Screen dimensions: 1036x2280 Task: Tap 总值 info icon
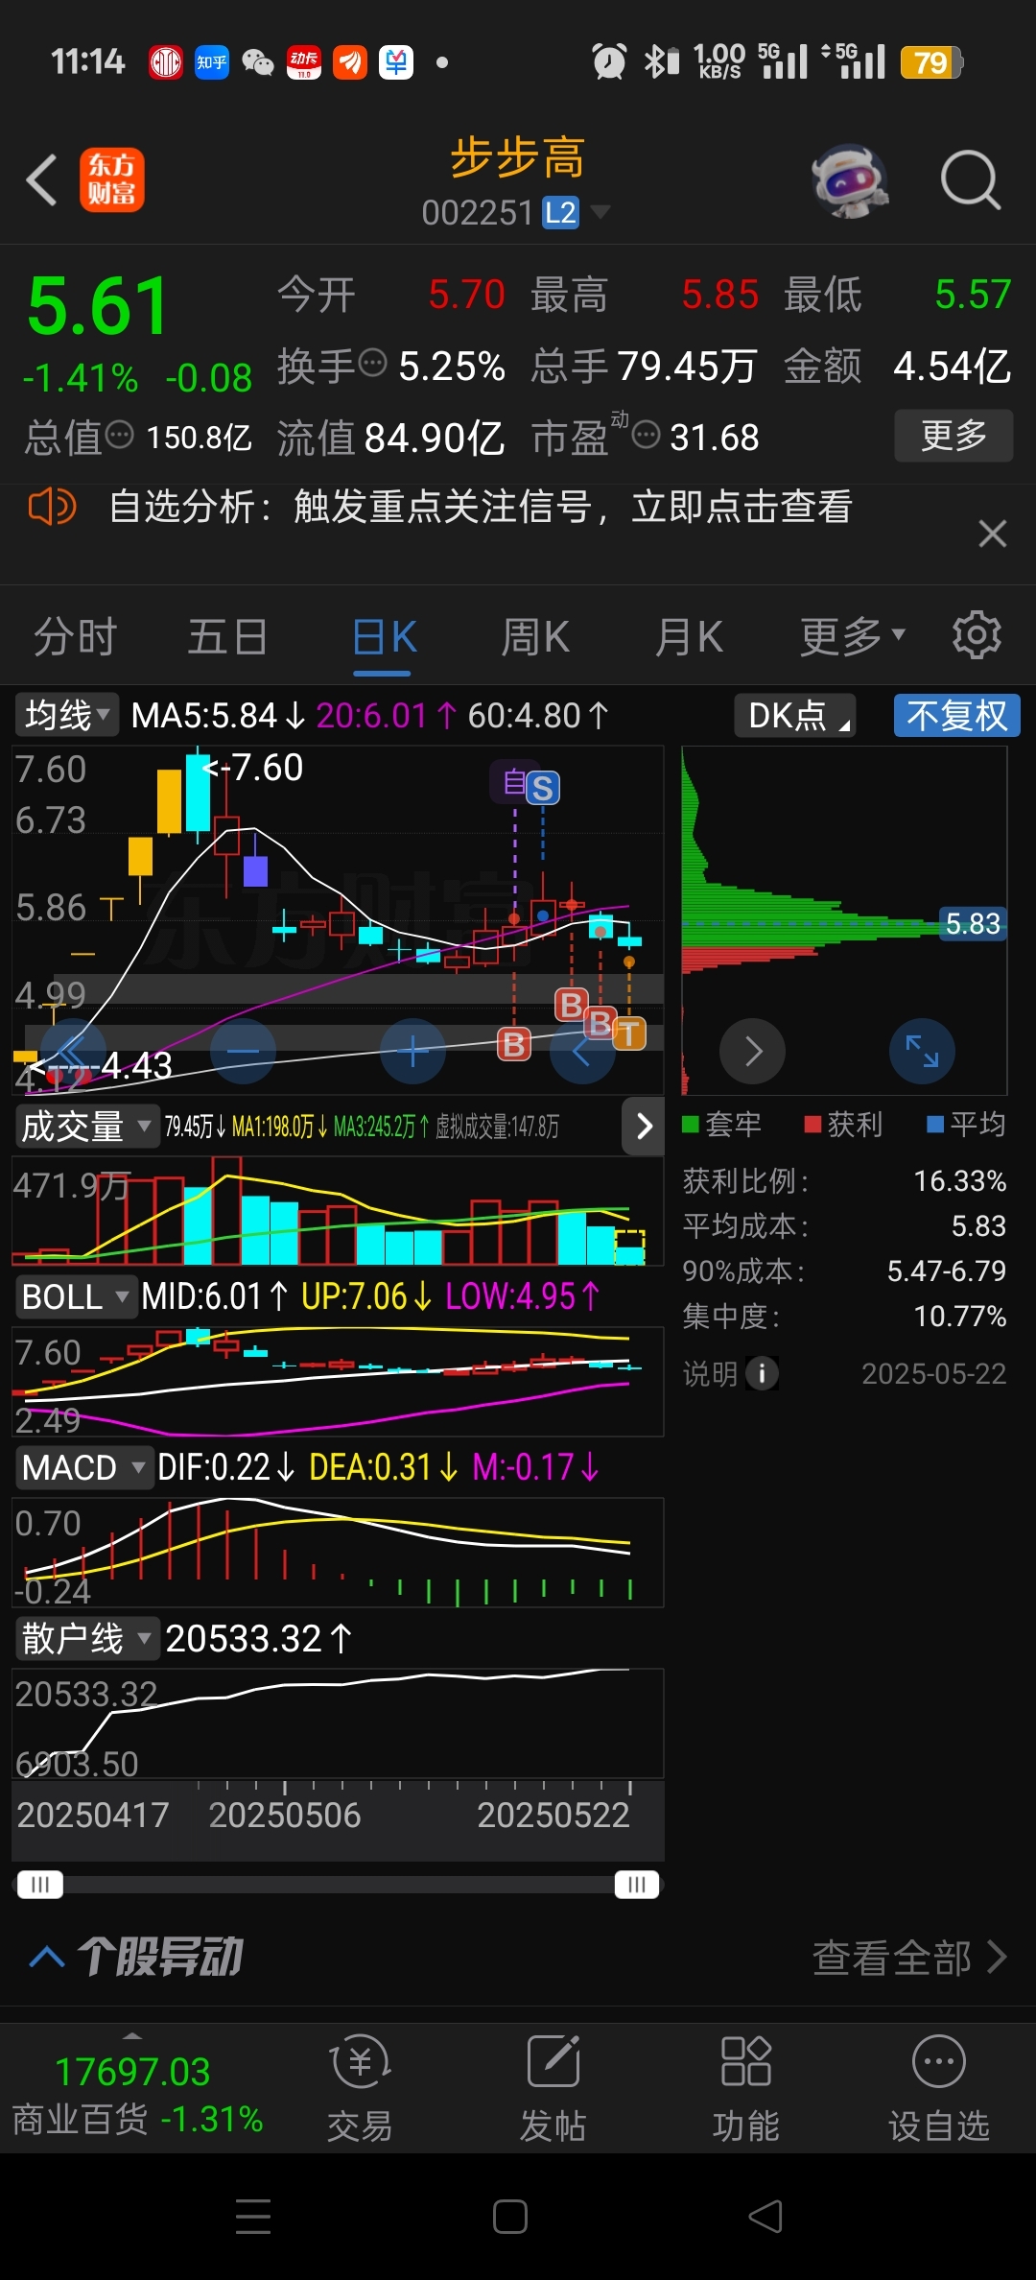119,435
